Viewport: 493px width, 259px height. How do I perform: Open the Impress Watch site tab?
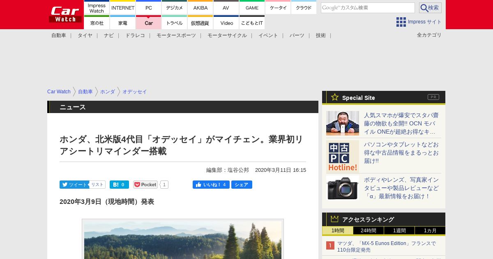[x=97, y=7]
